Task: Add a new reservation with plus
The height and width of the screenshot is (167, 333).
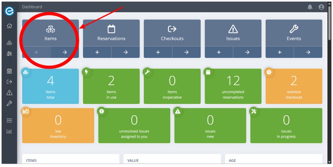Action: point(97,52)
